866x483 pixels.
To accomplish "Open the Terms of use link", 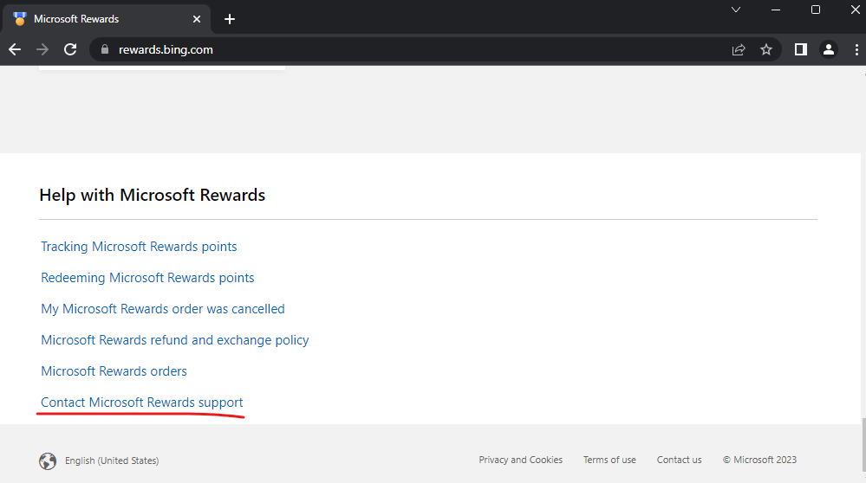I will 609,460.
